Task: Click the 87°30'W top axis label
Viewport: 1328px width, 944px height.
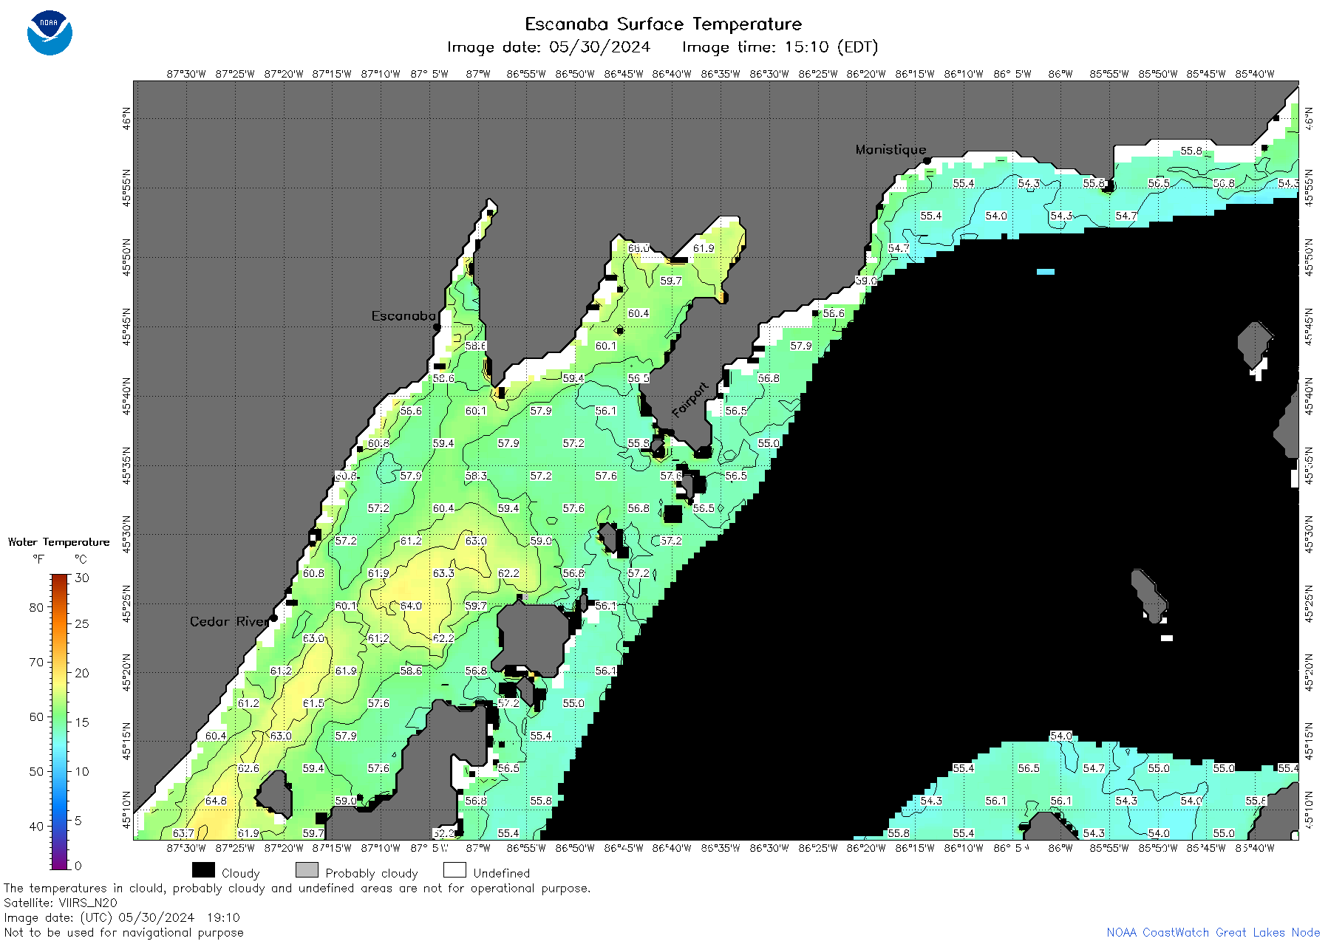Action: click(x=186, y=74)
